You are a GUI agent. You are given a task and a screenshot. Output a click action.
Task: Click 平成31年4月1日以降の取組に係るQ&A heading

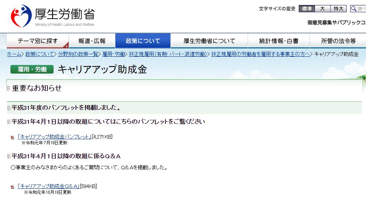(66, 156)
